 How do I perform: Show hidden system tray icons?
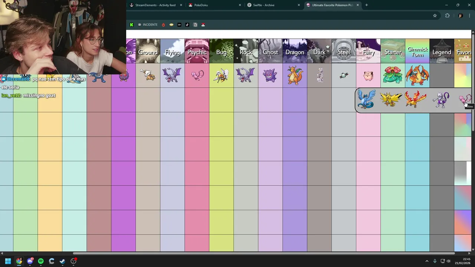click(x=427, y=261)
